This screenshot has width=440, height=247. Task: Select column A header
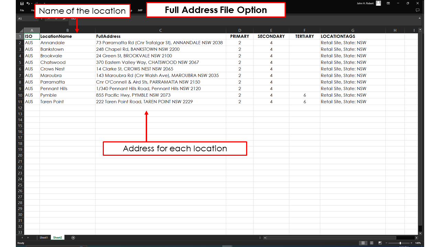[x=32, y=31]
